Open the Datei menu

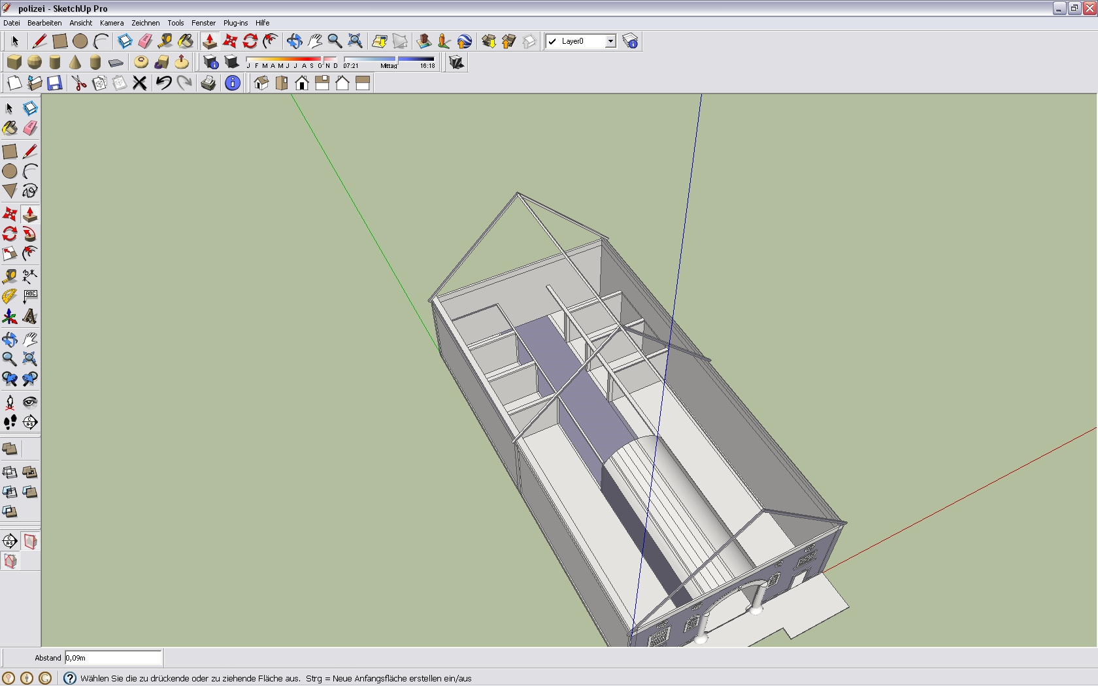12,23
